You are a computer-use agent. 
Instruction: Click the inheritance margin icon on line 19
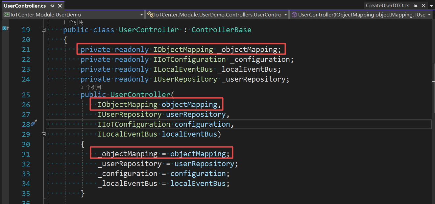(x=5, y=29)
